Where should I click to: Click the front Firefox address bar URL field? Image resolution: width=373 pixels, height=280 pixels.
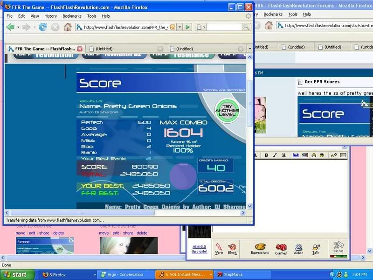pyautogui.click(x=125, y=27)
